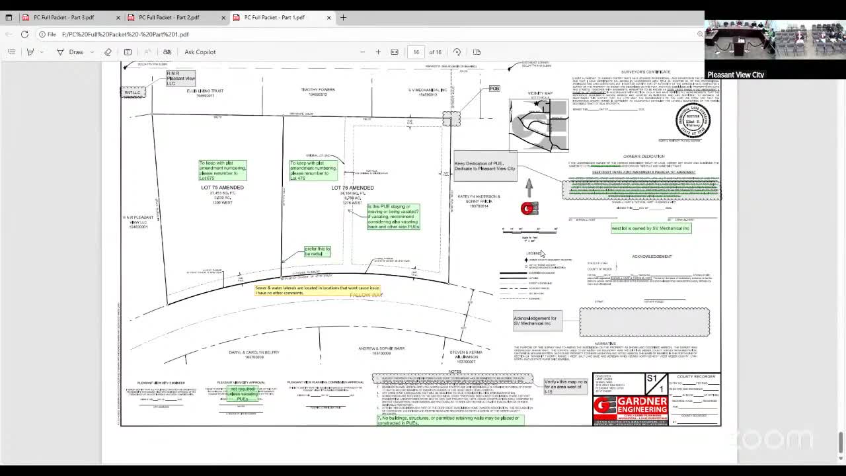Select the highlight tool

click(30, 52)
